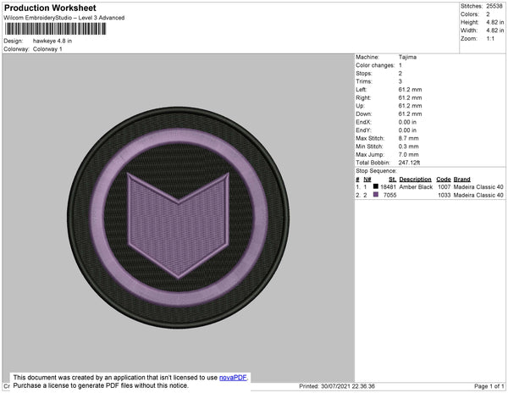The width and height of the screenshot is (508, 393).
Task: Click the 'EndY:' label
Action: tap(363, 130)
